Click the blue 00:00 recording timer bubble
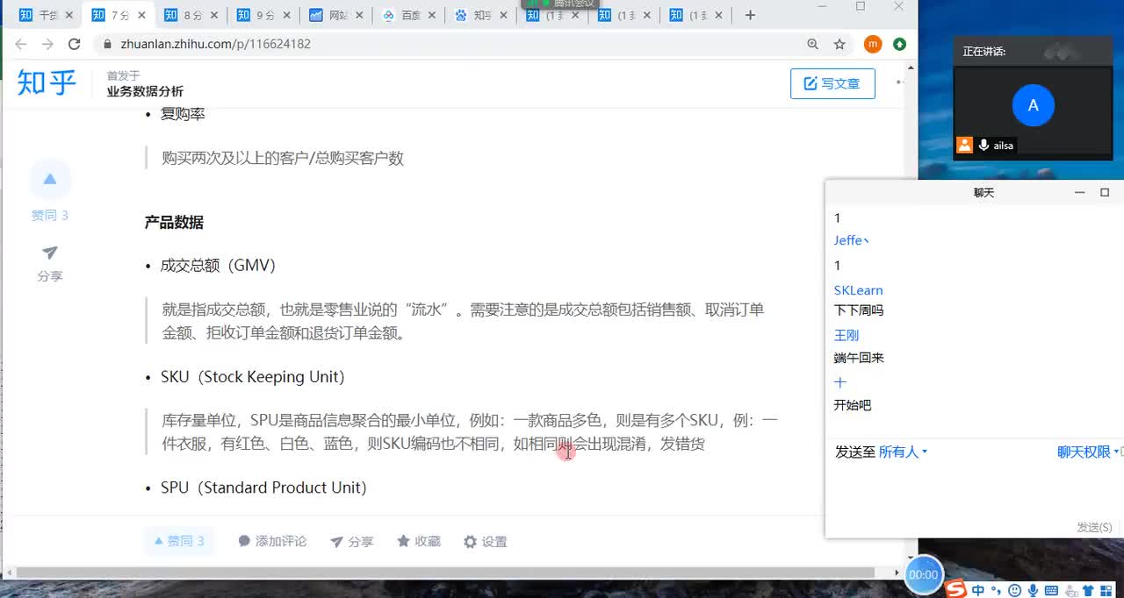The image size is (1124, 598). click(923, 575)
